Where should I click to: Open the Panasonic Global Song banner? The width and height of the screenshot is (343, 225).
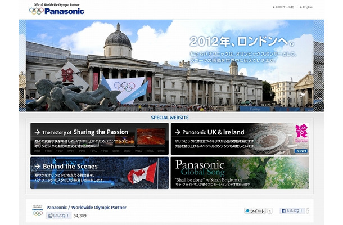[x=240, y=173]
